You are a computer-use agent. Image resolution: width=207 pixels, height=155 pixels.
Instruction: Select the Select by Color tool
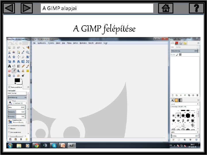28,48
